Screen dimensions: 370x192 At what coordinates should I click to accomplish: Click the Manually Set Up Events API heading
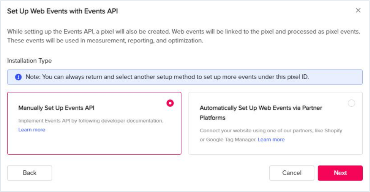[x=57, y=108]
